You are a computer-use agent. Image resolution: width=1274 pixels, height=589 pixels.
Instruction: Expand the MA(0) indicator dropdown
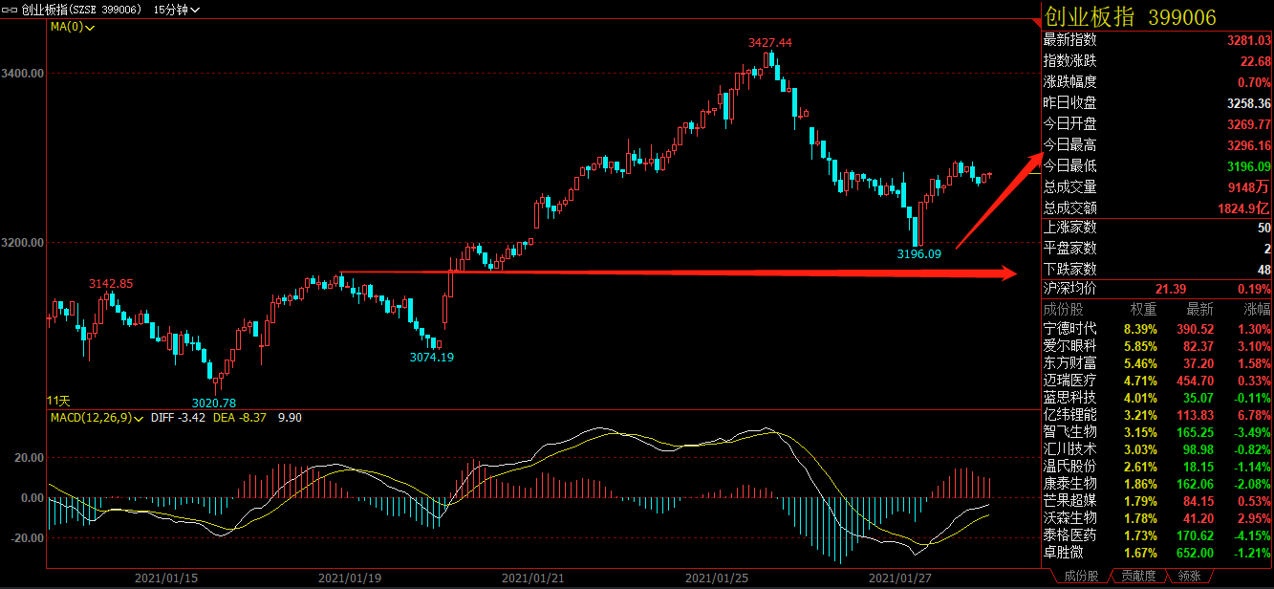click(x=73, y=28)
